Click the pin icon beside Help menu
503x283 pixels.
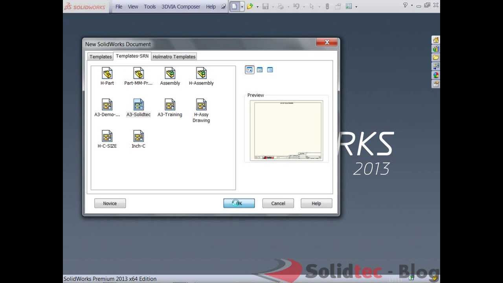click(224, 6)
